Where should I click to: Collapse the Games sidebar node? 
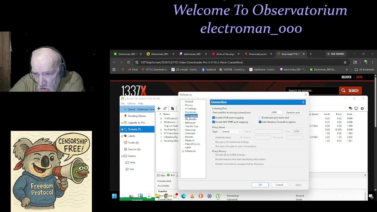[x=122, y=156]
